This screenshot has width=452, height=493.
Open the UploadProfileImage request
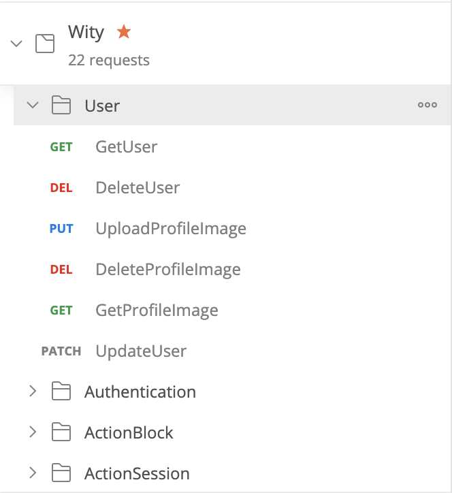pos(171,229)
